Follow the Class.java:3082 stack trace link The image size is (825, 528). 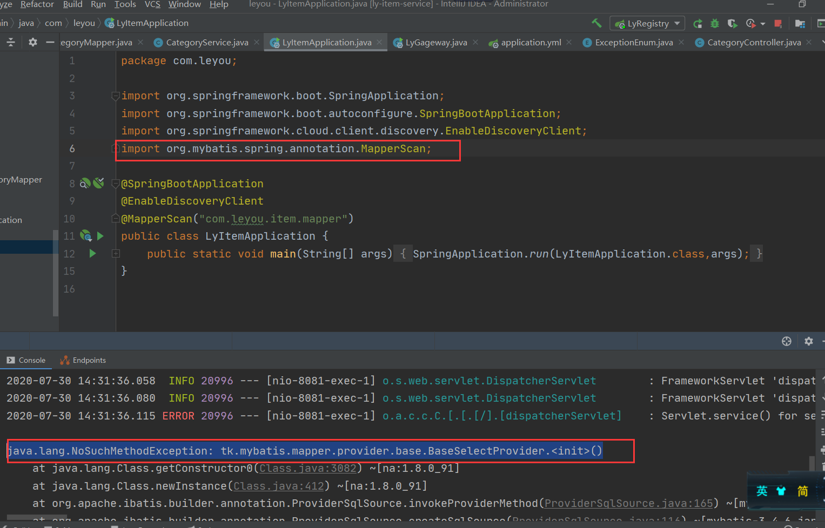pos(308,469)
